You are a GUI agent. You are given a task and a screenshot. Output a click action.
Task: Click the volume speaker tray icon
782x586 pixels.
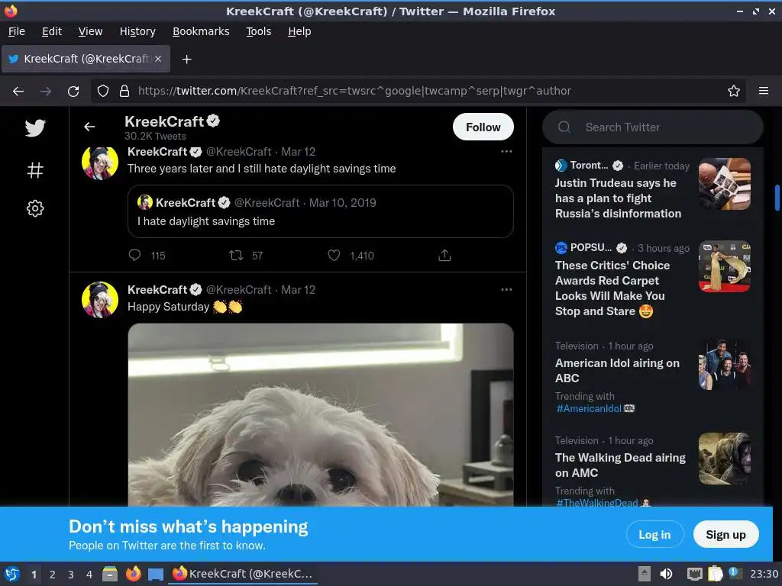pyautogui.click(x=666, y=574)
